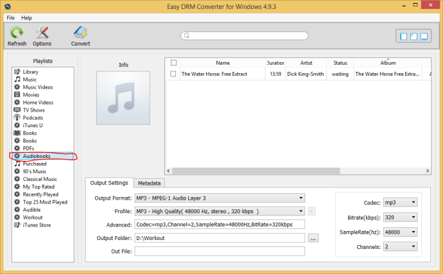Sort by the Artist column header
443x274 pixels.
point(306,63)
